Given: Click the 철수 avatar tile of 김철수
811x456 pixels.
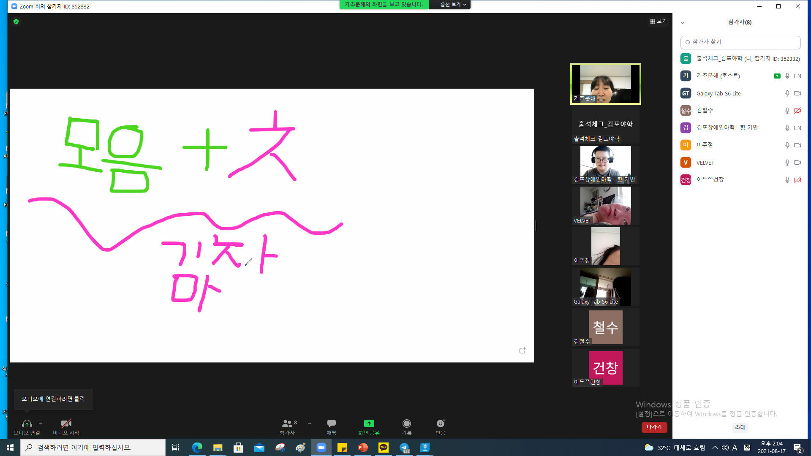Looking at the screenshot, I should tap(605, 327).
